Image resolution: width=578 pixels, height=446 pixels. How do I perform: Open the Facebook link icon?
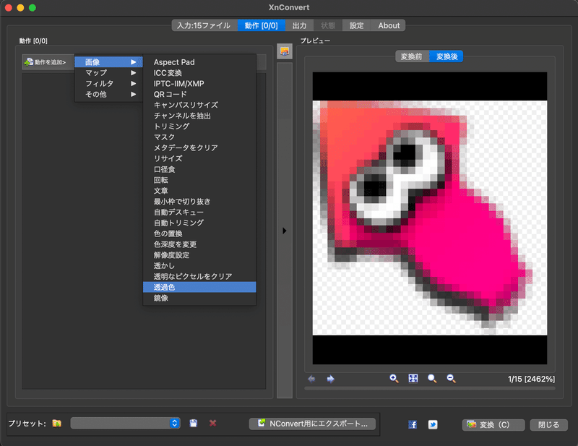413,424
